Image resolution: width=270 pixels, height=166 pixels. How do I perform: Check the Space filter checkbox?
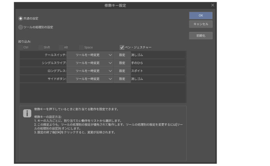[x=81, y=47]
